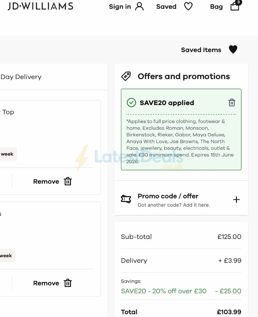Click the - £25.00 savings amount
Screen dimensions: 258x317
[228, 291]
